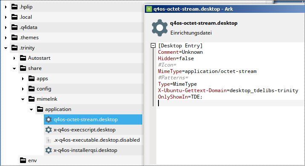
Task: Select .hplip folder name
Action: pyautogui.click(x=26, y=7)
